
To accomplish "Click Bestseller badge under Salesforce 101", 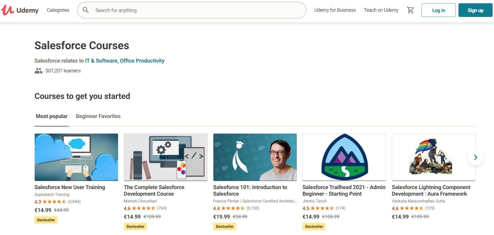I will [x=225, y=227].
